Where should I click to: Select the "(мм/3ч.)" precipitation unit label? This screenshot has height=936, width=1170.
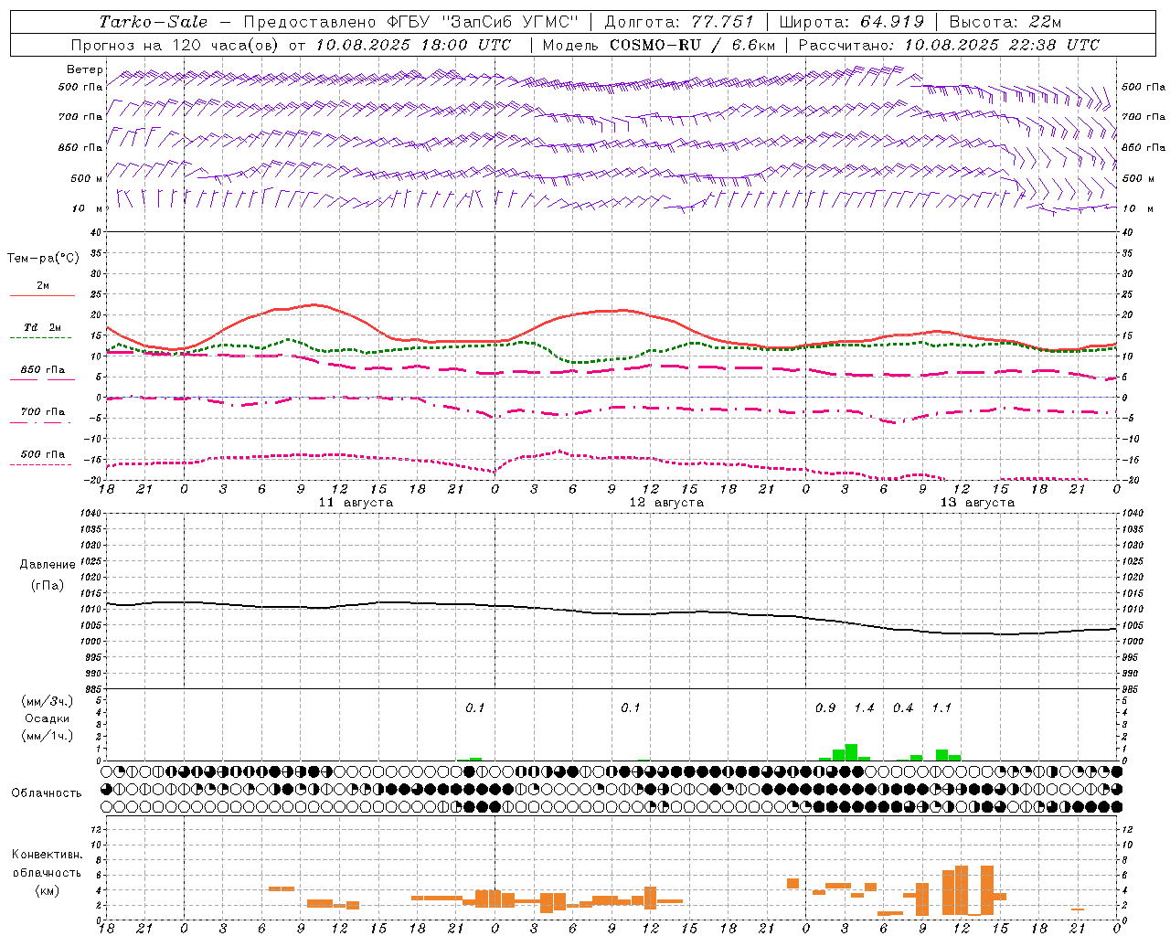48,701
